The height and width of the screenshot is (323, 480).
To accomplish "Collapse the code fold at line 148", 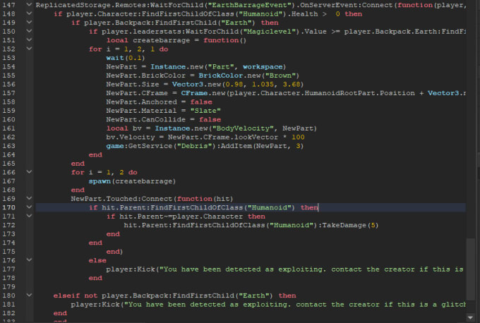I will [x=29, y=13].
